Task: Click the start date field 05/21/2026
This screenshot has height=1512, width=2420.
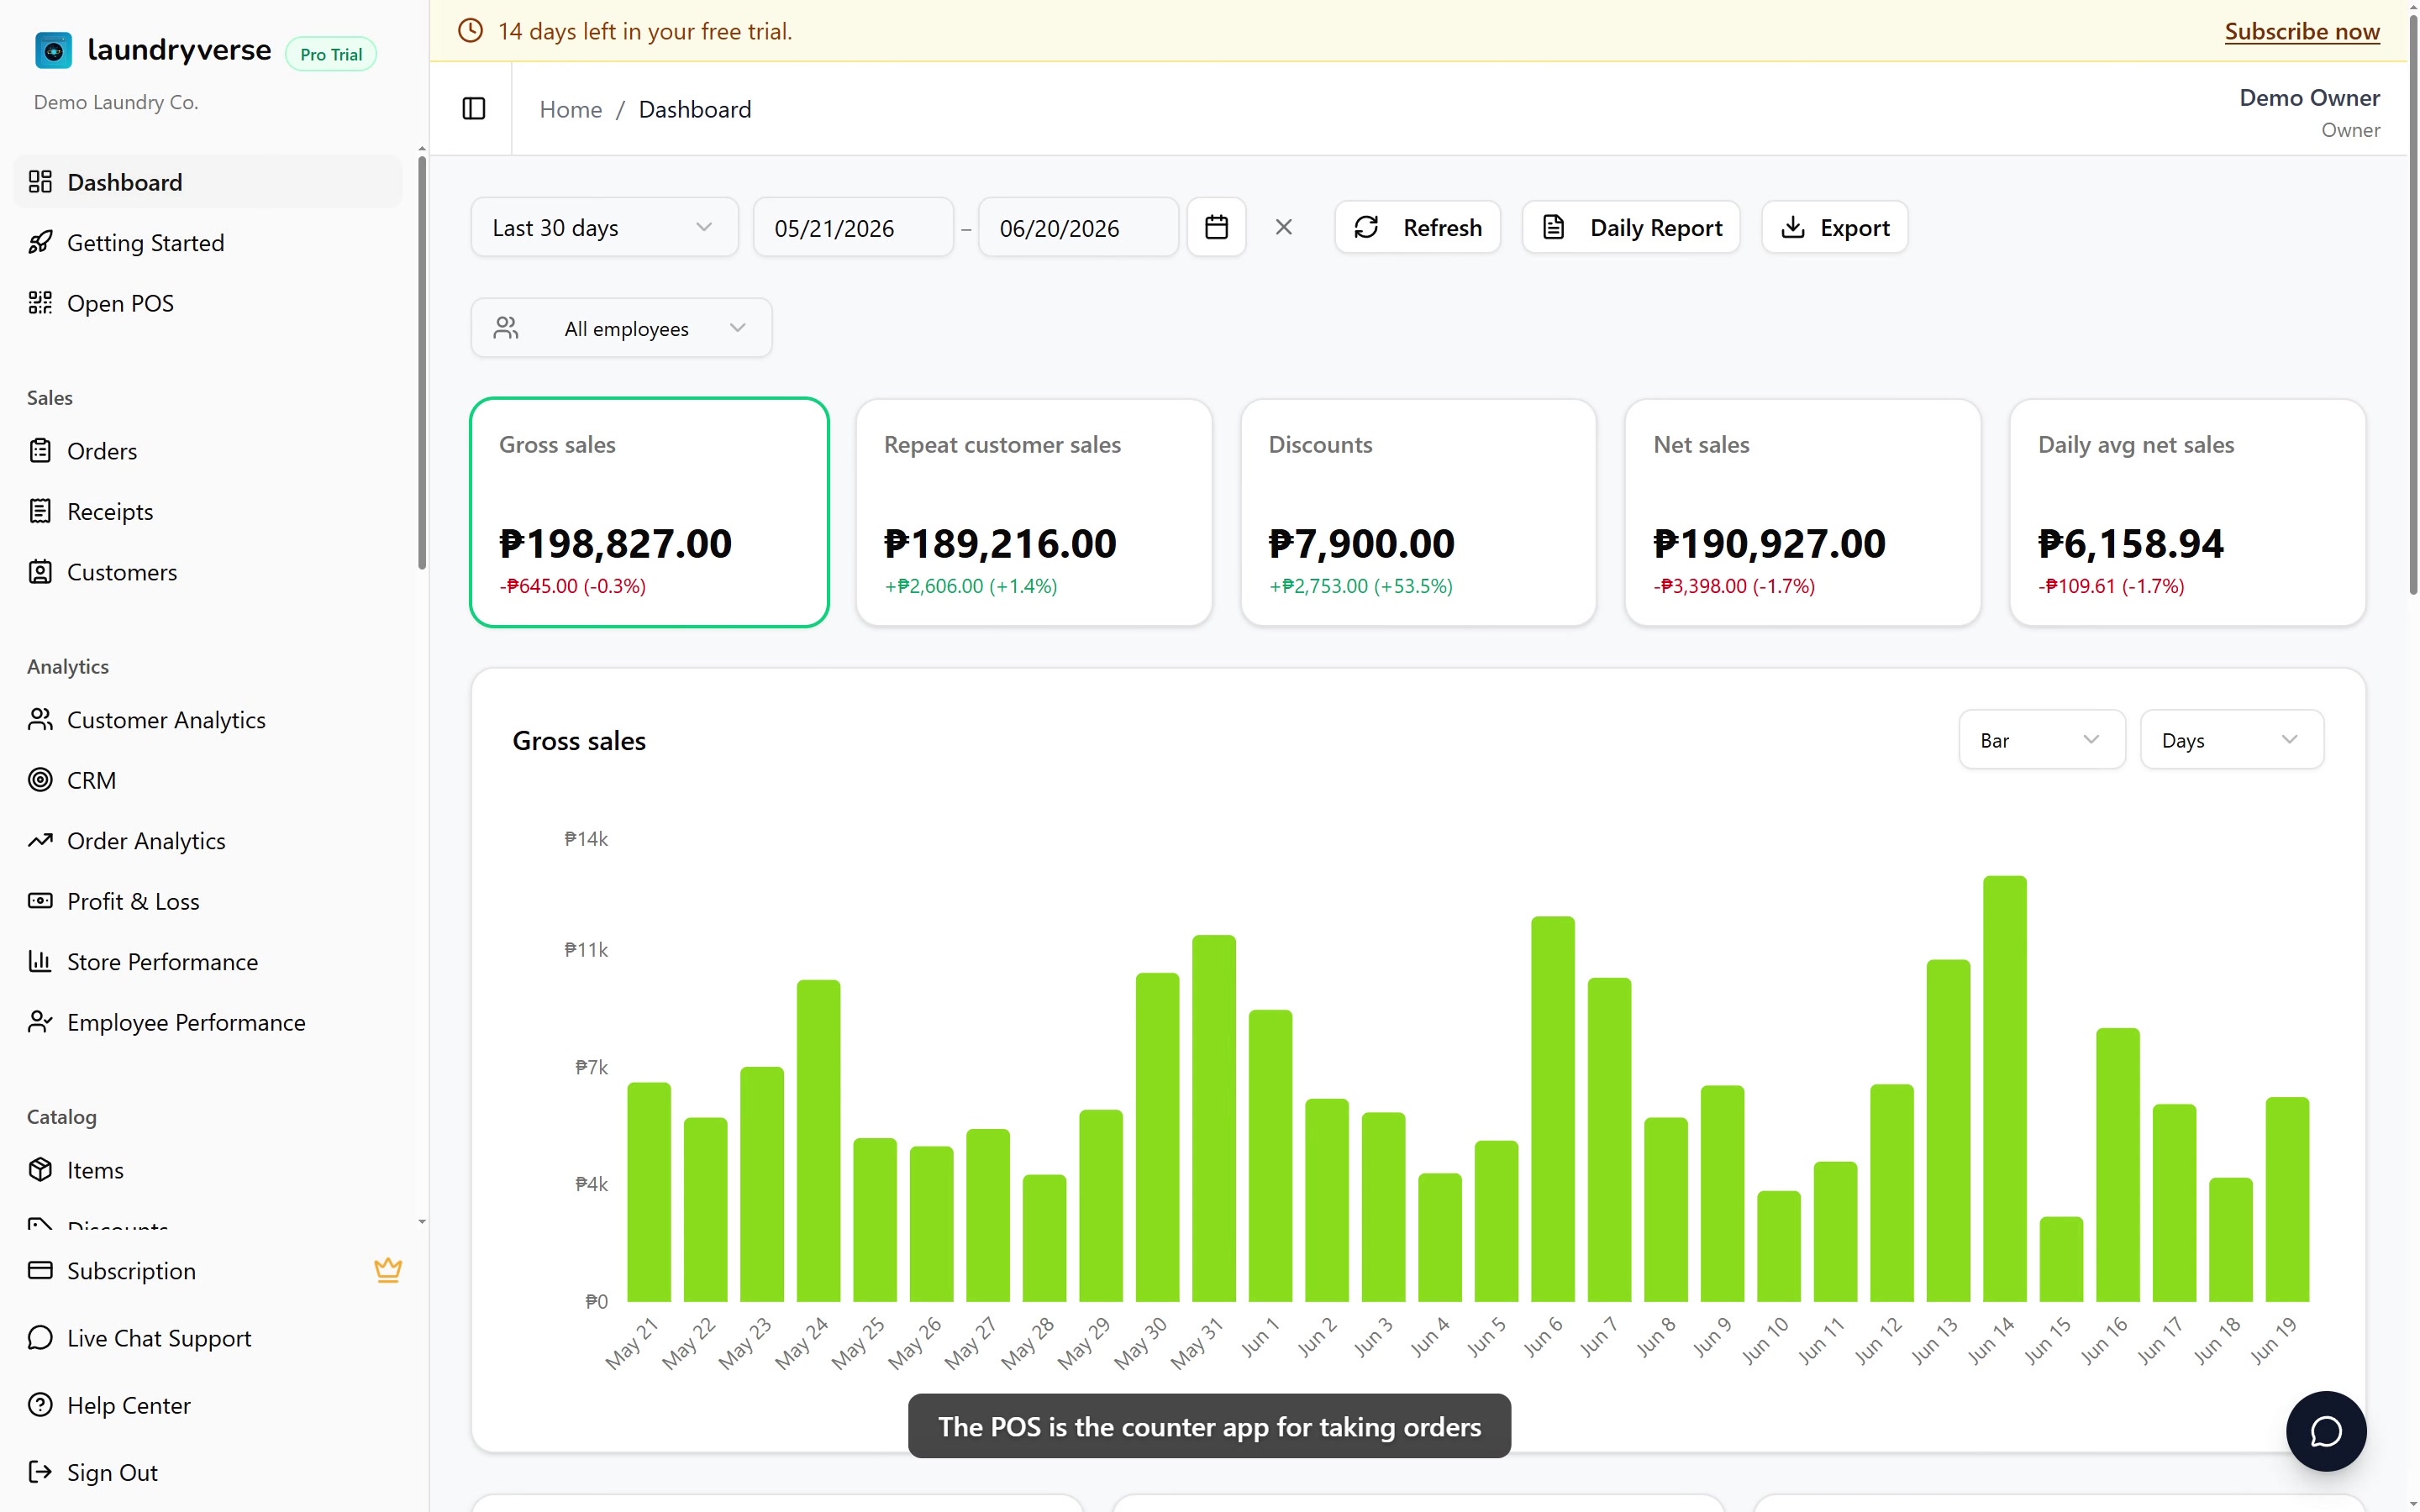Action: tap(853, 227)
